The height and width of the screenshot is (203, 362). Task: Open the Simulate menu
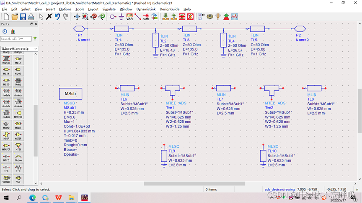tap(109, 9)
